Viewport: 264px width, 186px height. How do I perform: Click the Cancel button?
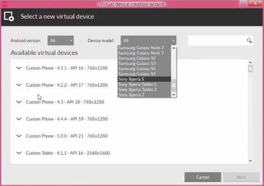pos(203,177)
